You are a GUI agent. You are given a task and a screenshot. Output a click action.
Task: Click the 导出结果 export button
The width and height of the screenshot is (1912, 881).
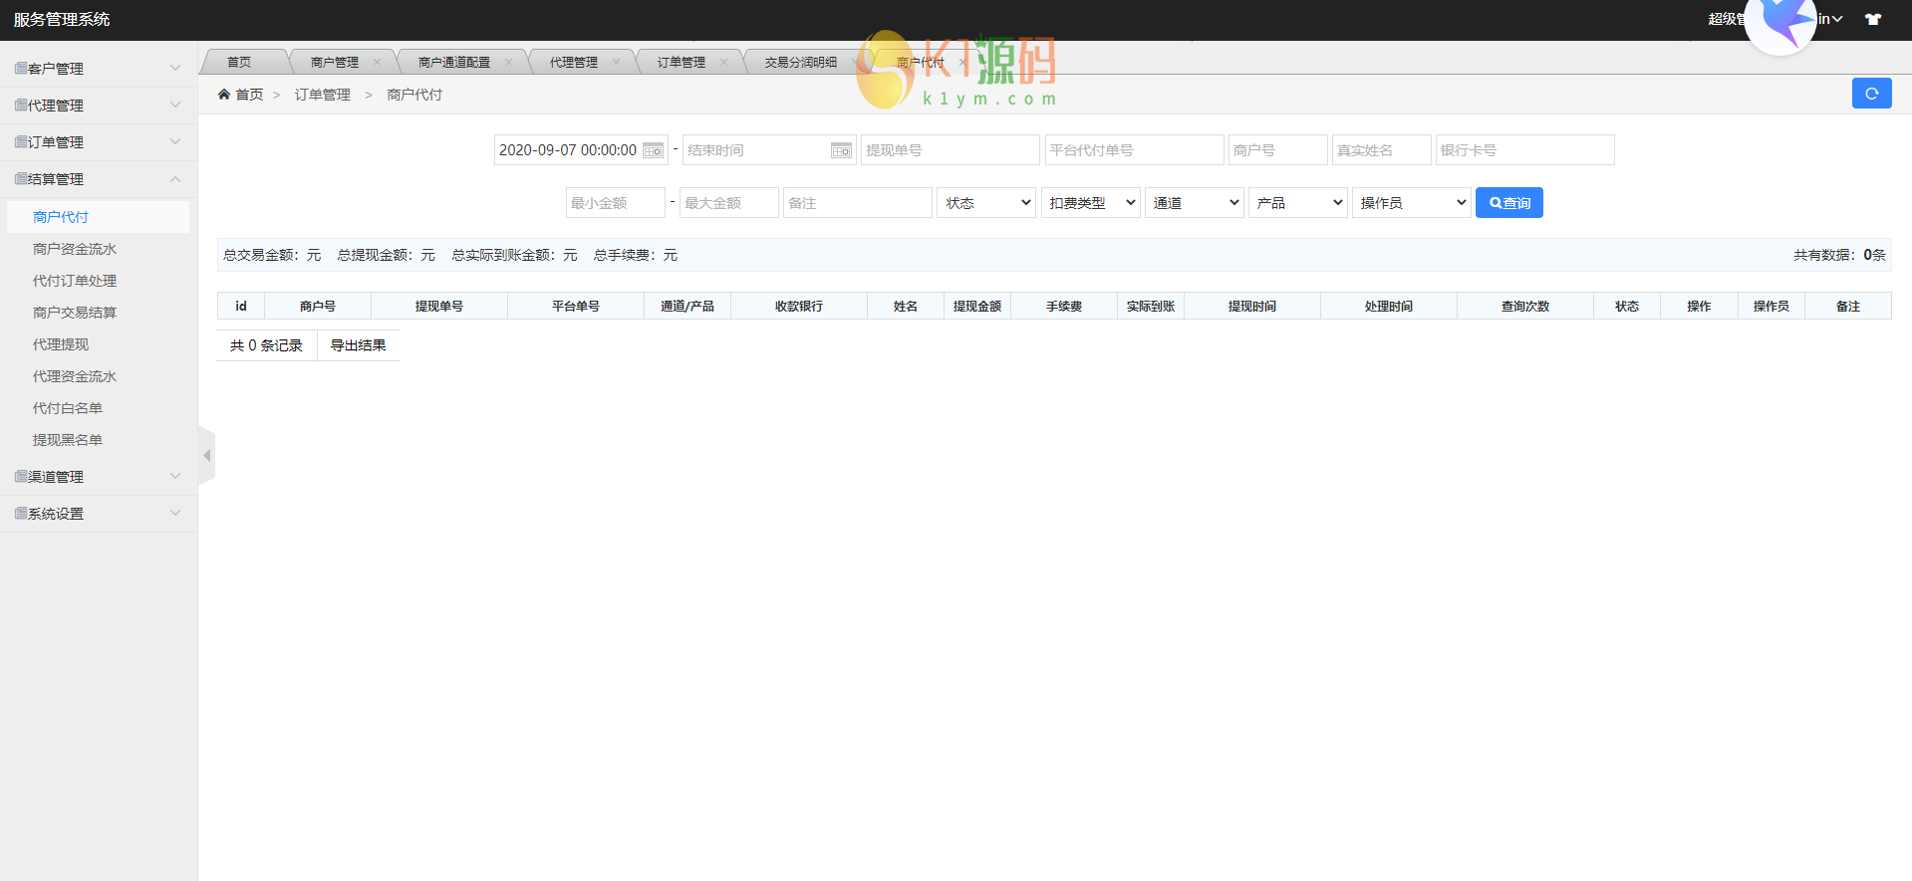[x=358, y=345]
